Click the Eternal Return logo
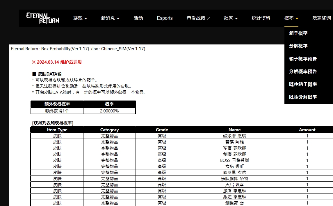Viewport: 333px width, 206px height. click(43, 18)
